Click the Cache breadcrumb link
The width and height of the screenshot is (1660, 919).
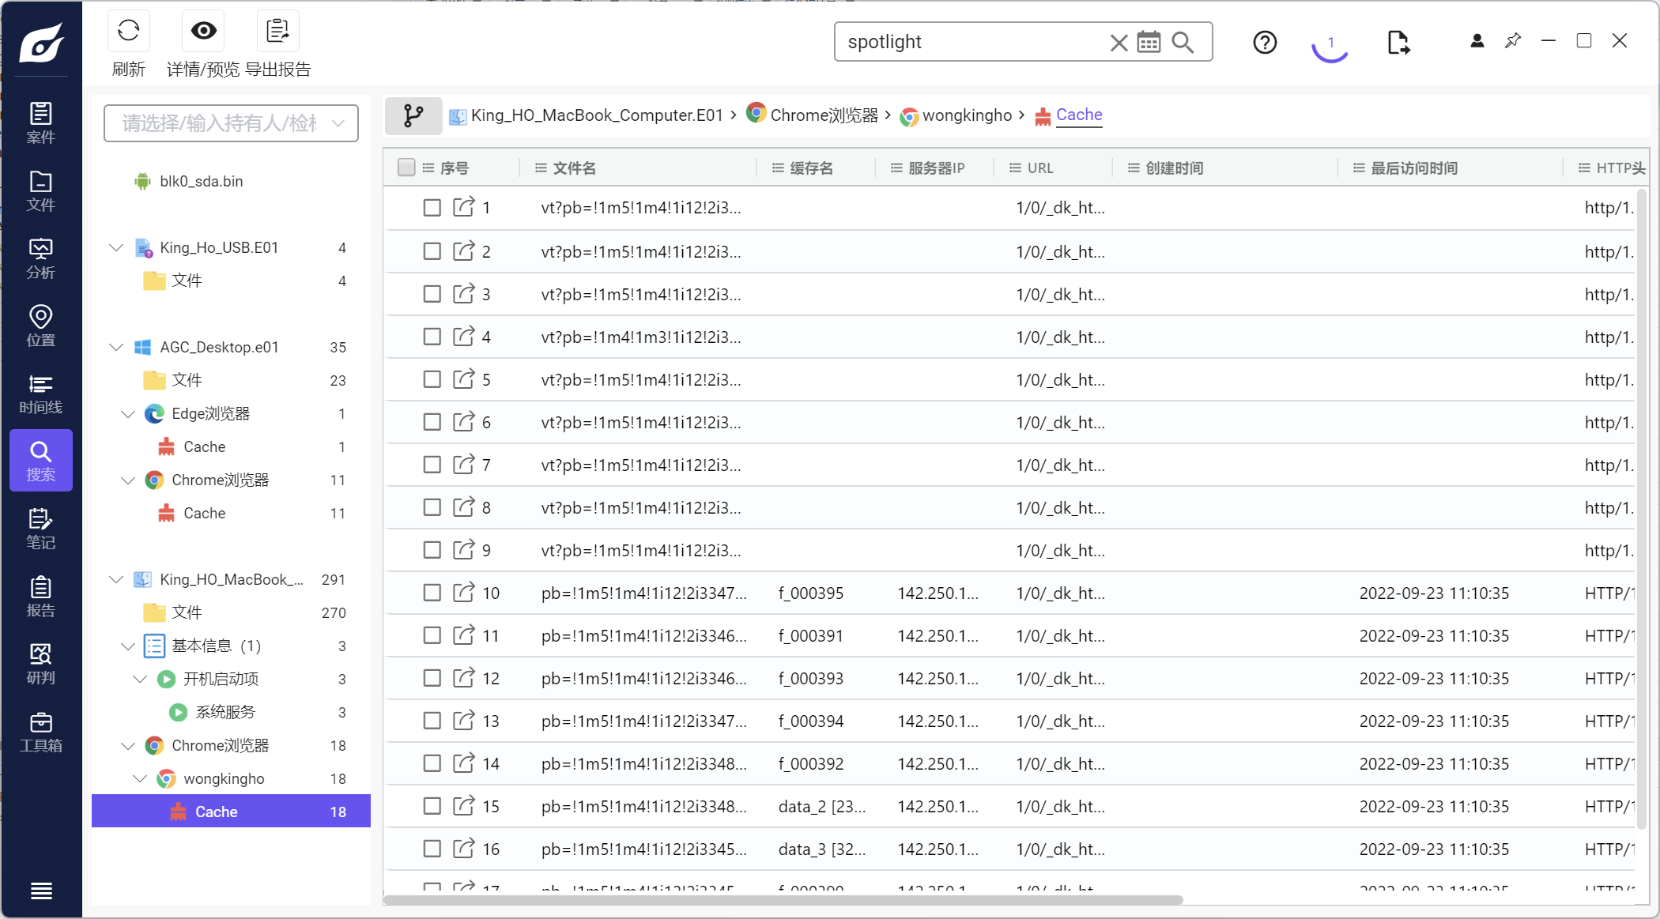1079,115
